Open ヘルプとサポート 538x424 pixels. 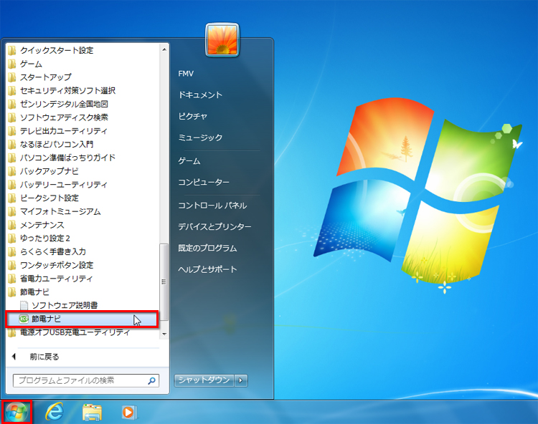click(207, 269)
